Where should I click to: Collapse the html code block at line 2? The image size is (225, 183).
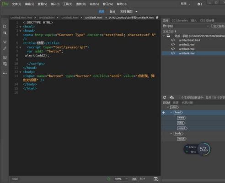tap(20, 27)
